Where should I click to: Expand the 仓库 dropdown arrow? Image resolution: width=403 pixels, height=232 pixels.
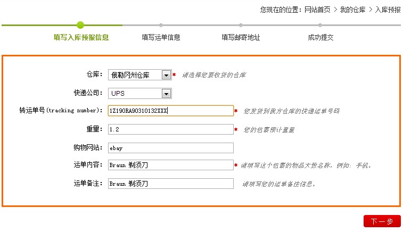coord(166,75)
